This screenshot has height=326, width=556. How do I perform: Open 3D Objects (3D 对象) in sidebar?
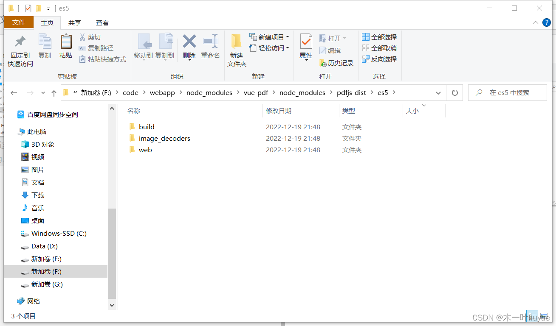click(43, 144)
